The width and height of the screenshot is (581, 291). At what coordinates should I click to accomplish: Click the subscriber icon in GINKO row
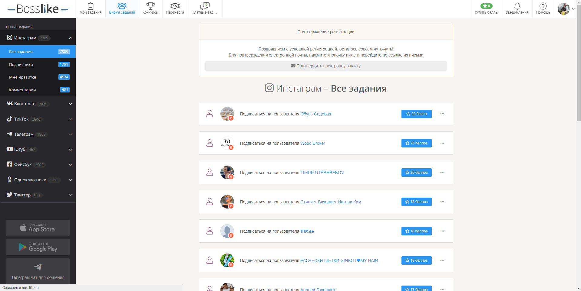click(210, 260)
